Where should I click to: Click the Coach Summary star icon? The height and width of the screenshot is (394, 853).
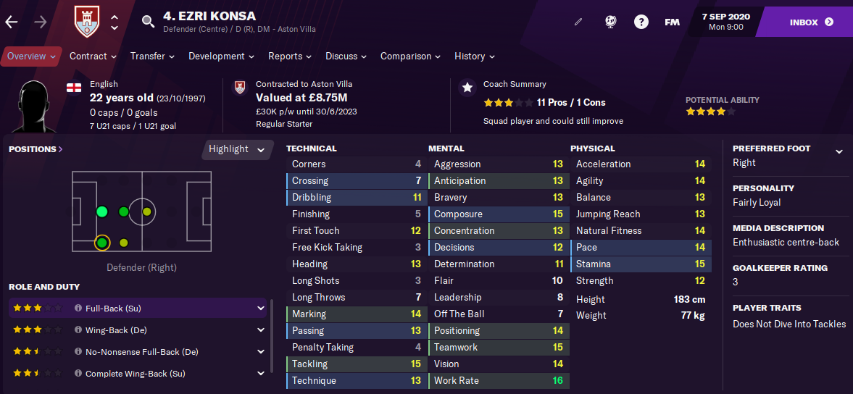[467, 87]
